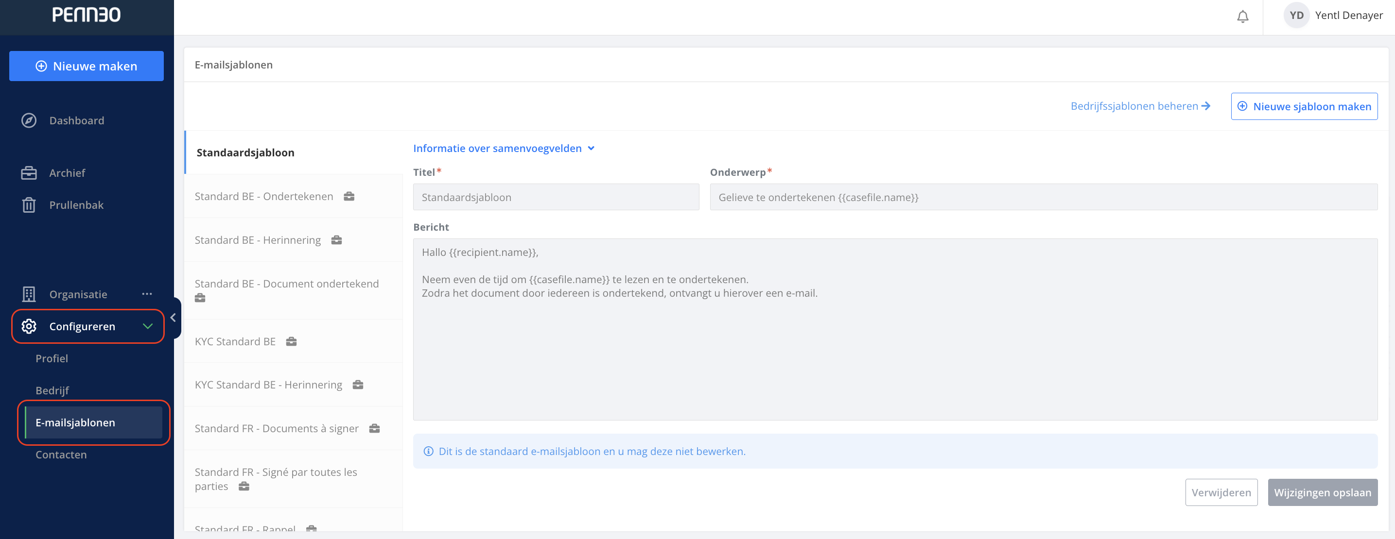
Task: Click Wijzigingen opslaan button
Action: [1323, 492]
